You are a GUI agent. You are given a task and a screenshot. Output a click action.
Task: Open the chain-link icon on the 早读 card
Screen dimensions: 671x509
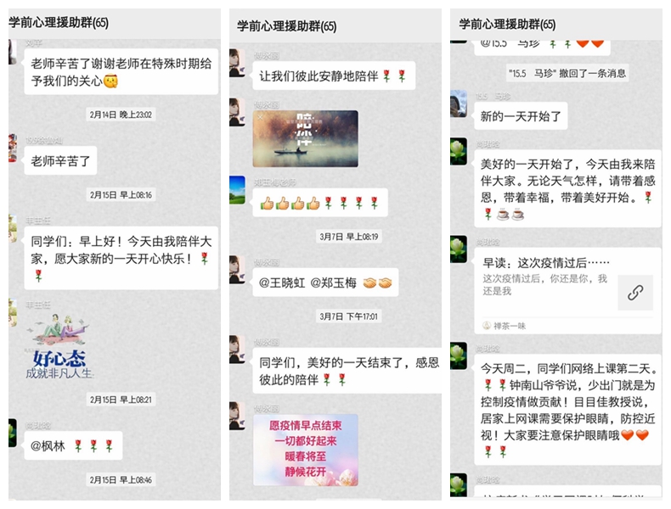(x=635, y=293)
